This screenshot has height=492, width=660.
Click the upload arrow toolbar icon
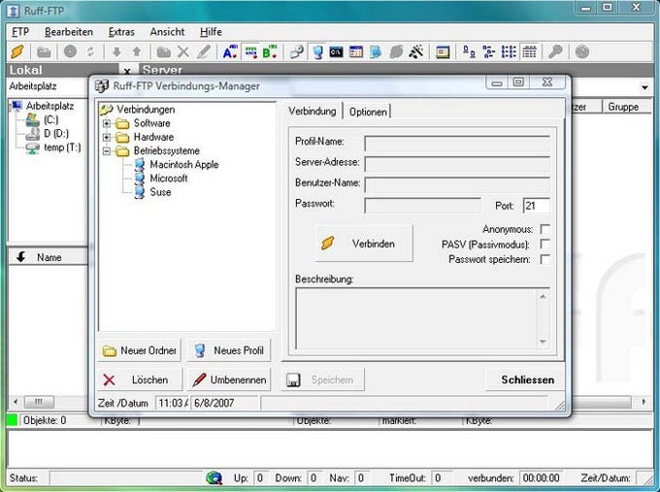pyautogui.click(x=137, y=51)
